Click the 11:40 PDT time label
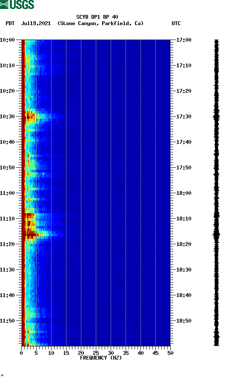The image size is (235, 380). tap(7, 295)
